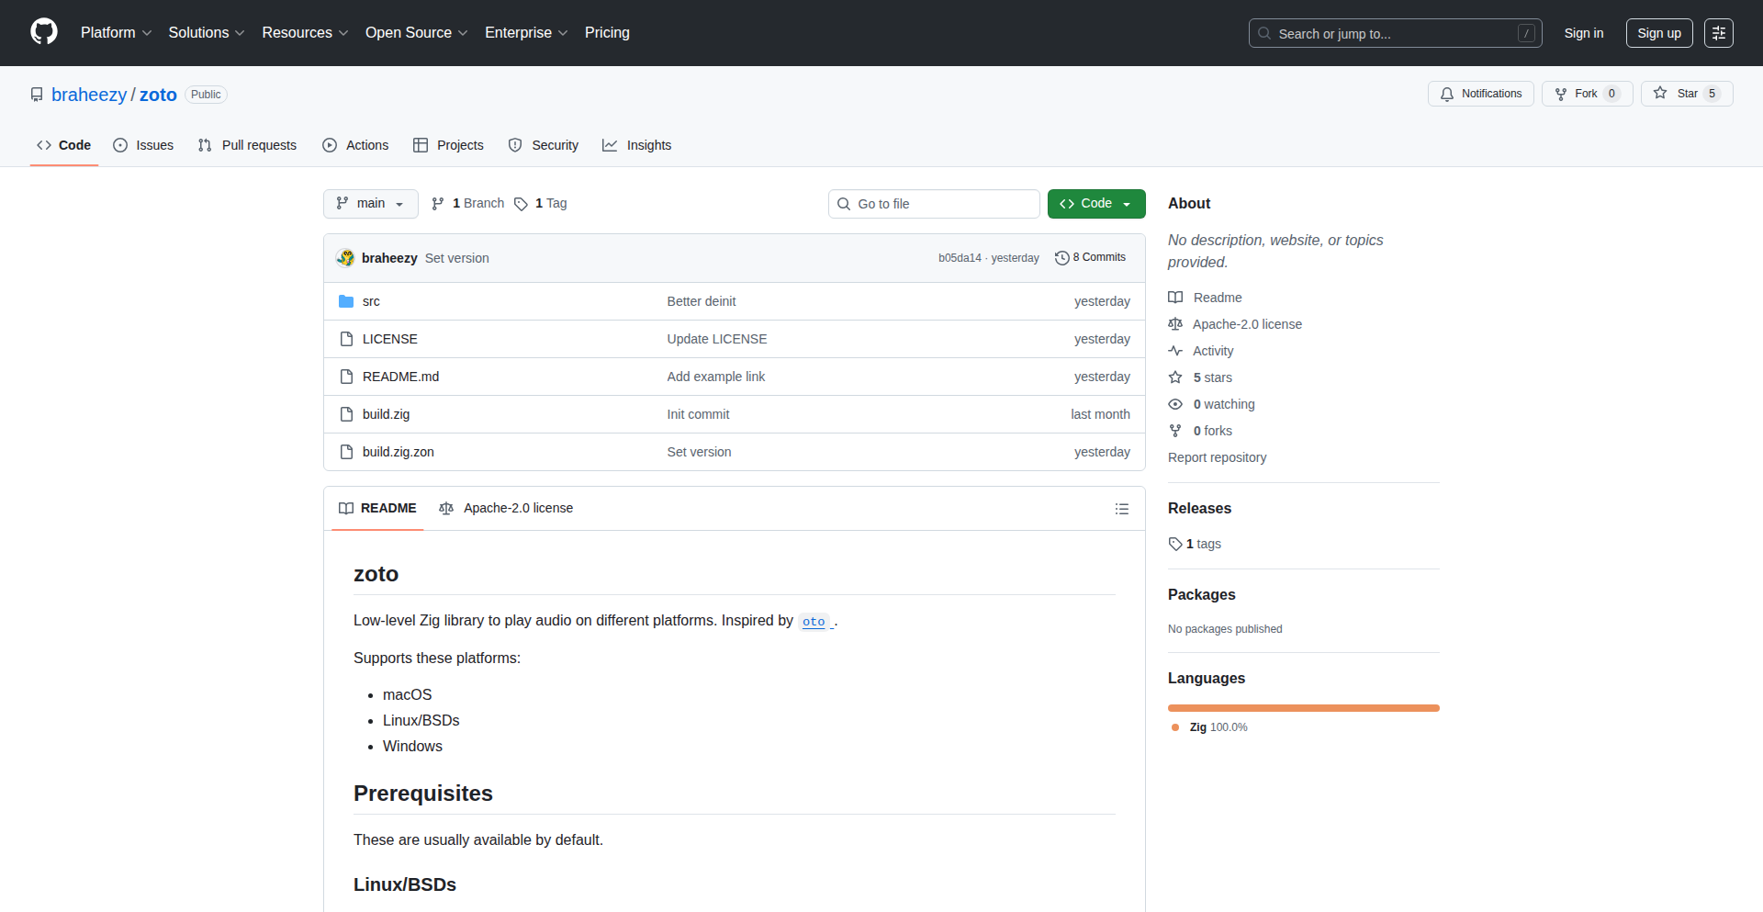Expand the Platform navigation menu
Screen dimensions: 1763x912
point(116,33)
